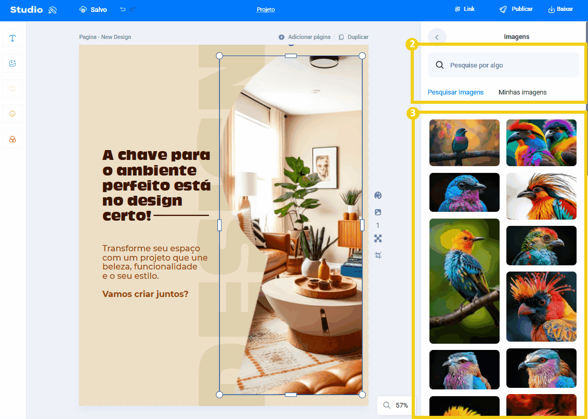Switch to the Minhas imagens tab
This screenshot has width=588, height=419.
coord(522,92)
